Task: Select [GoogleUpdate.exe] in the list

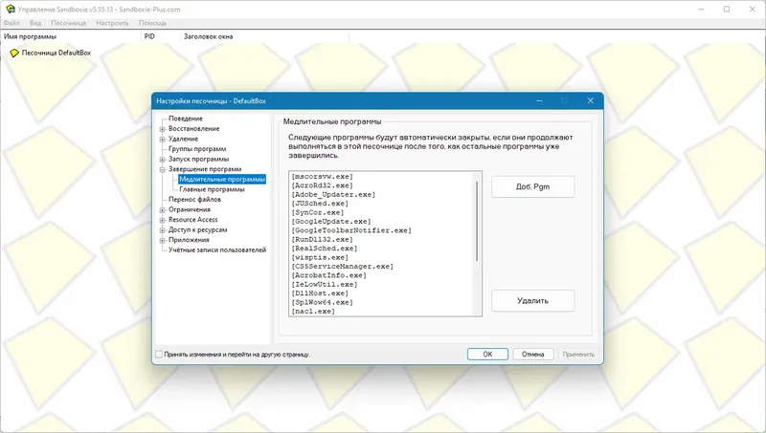Action: pyautogui.click(x=330, y=222)
